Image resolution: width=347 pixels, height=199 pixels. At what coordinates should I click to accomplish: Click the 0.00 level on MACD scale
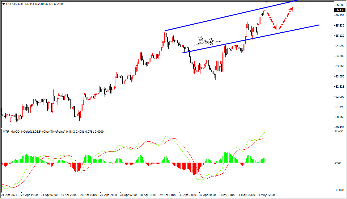338,163
